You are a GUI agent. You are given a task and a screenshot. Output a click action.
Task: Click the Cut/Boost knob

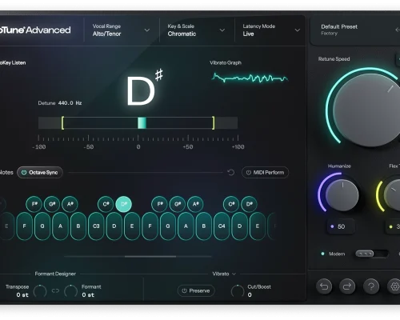coord(238,291)
